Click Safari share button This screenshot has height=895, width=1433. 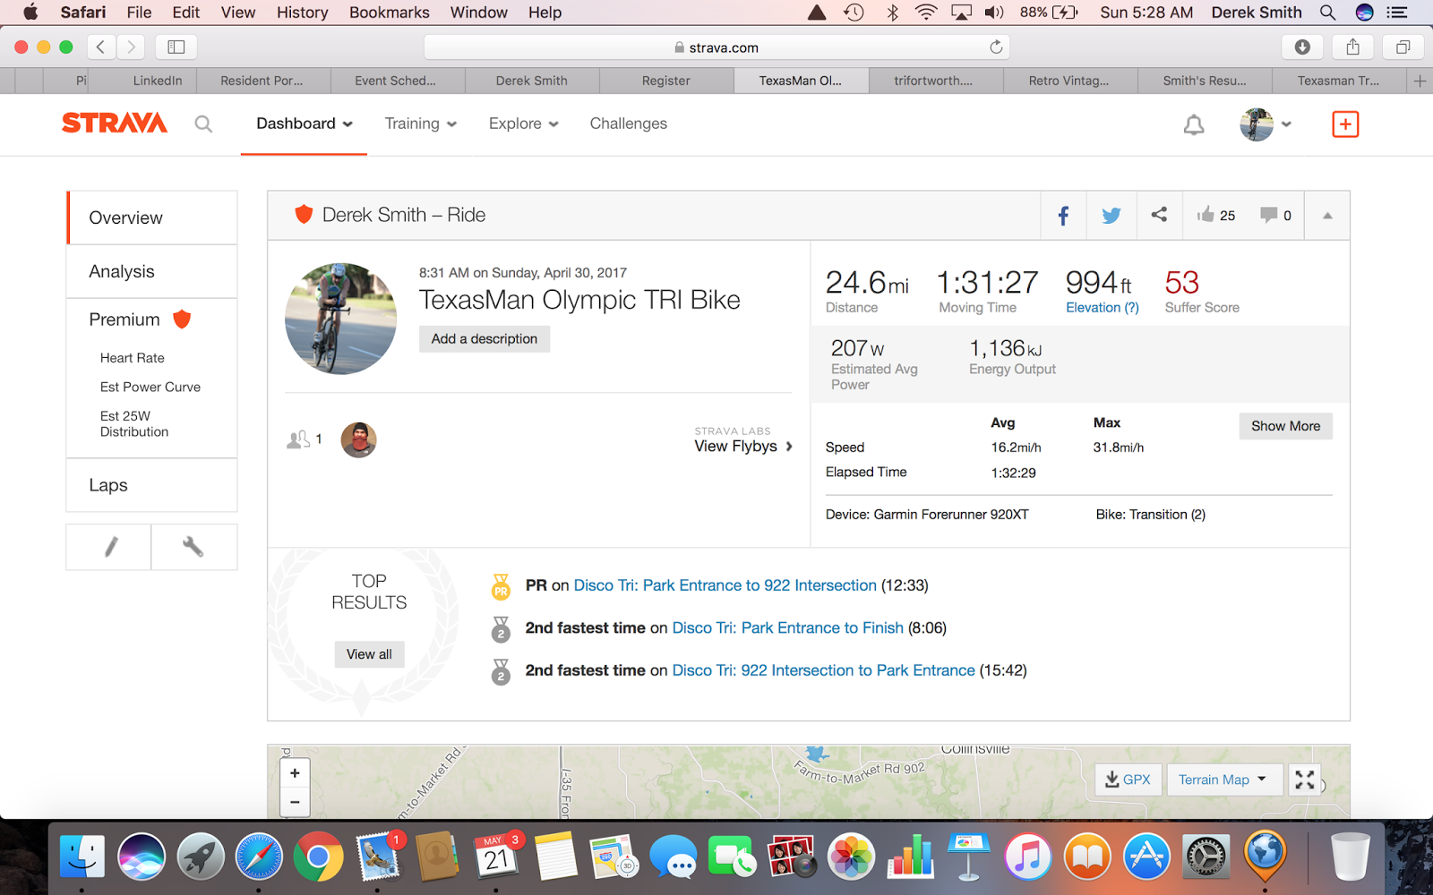1352,47
